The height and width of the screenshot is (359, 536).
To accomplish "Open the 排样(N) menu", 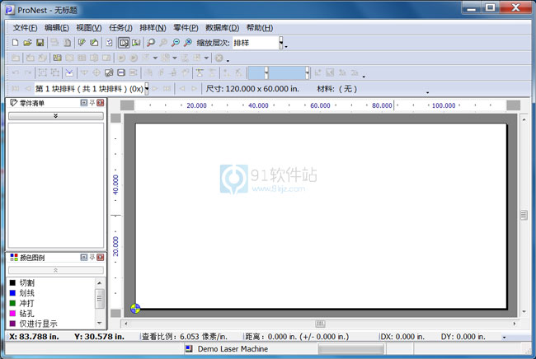I will (x=153, y=28).
